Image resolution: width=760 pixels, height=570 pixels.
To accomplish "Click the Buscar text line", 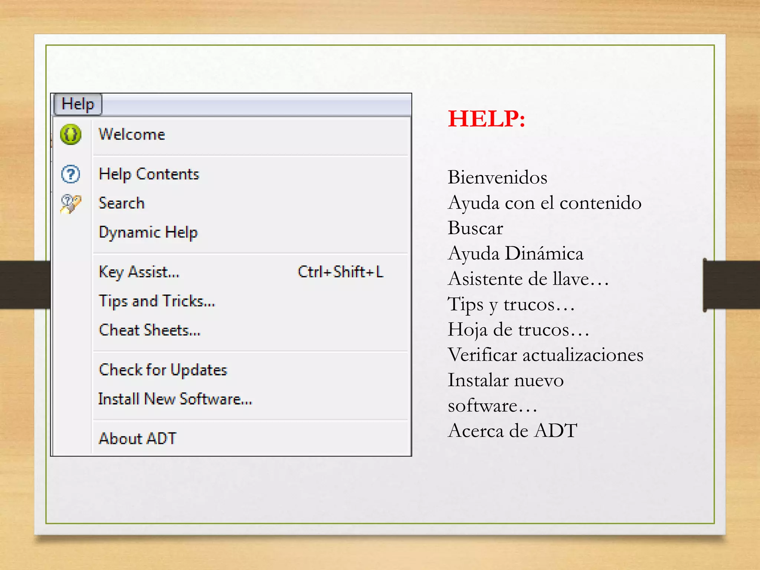I will tap(475, 228).
